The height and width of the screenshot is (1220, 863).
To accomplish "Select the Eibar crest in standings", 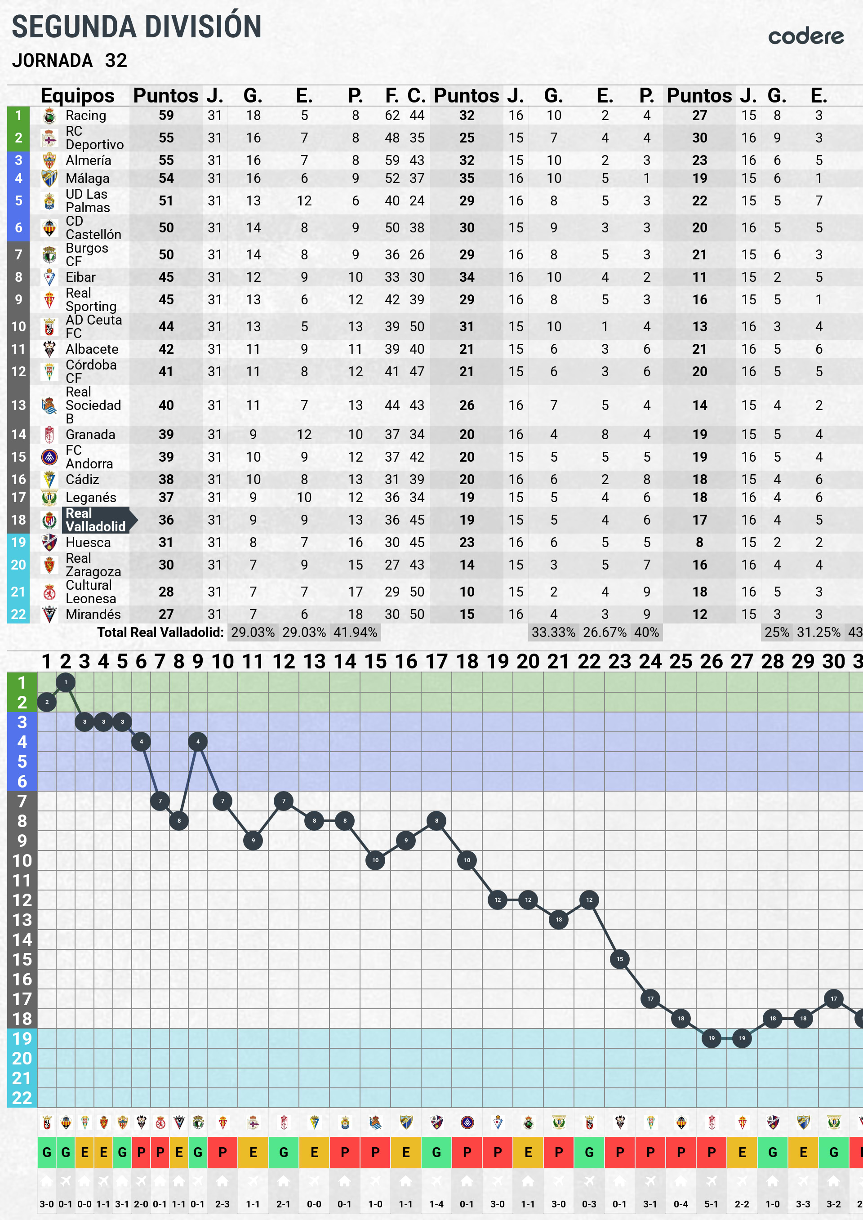I will coord(49,277).
